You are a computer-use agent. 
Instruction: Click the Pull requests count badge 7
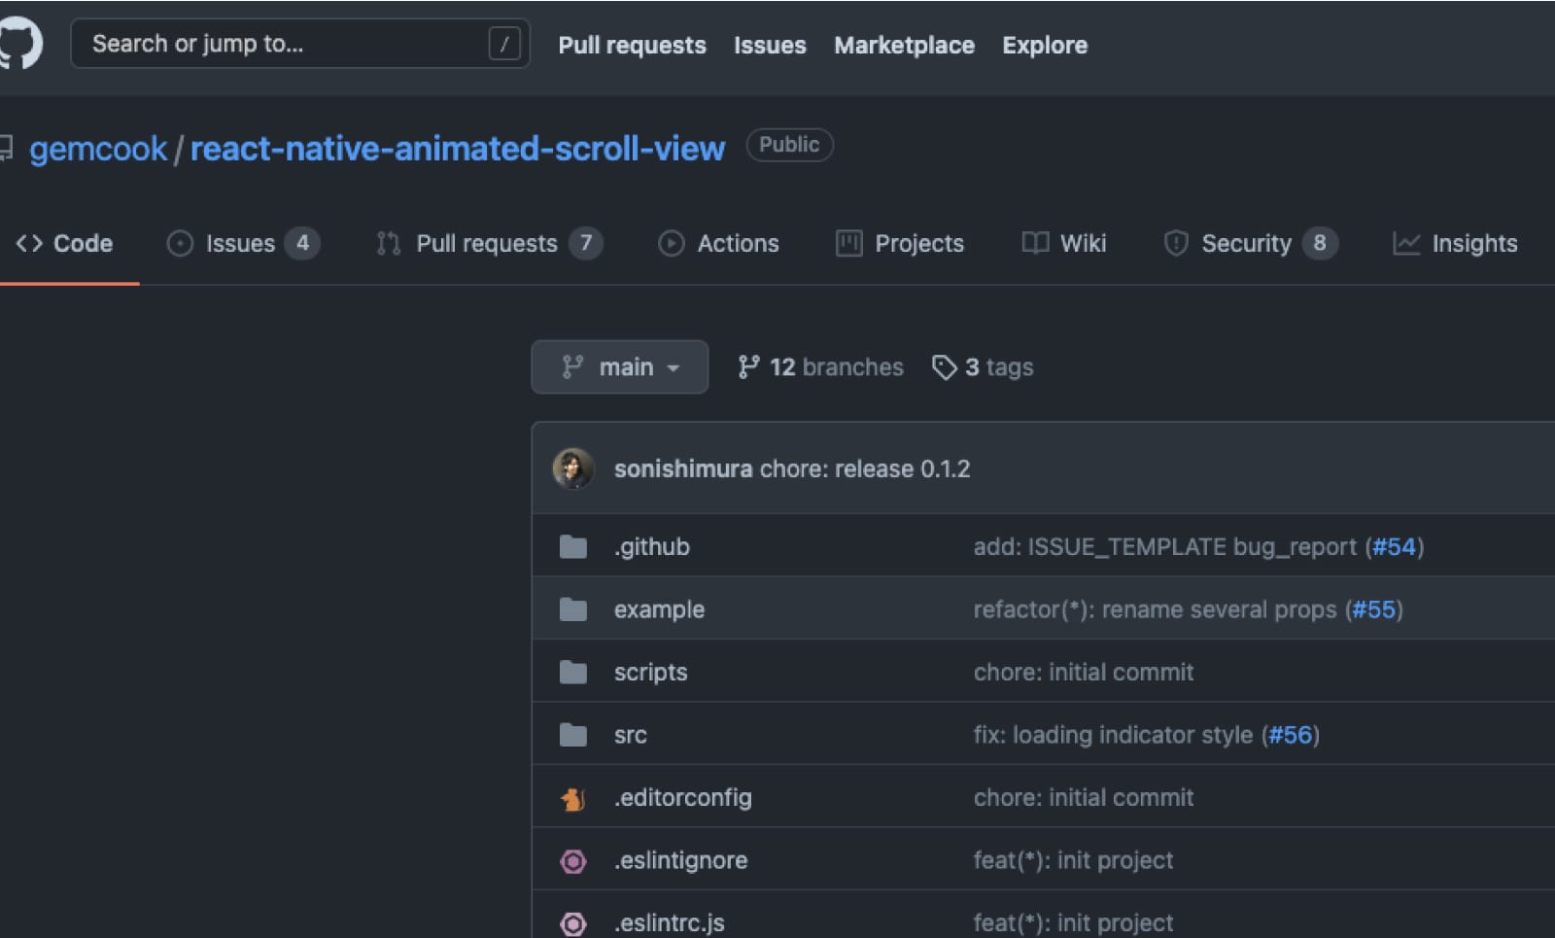585,243
